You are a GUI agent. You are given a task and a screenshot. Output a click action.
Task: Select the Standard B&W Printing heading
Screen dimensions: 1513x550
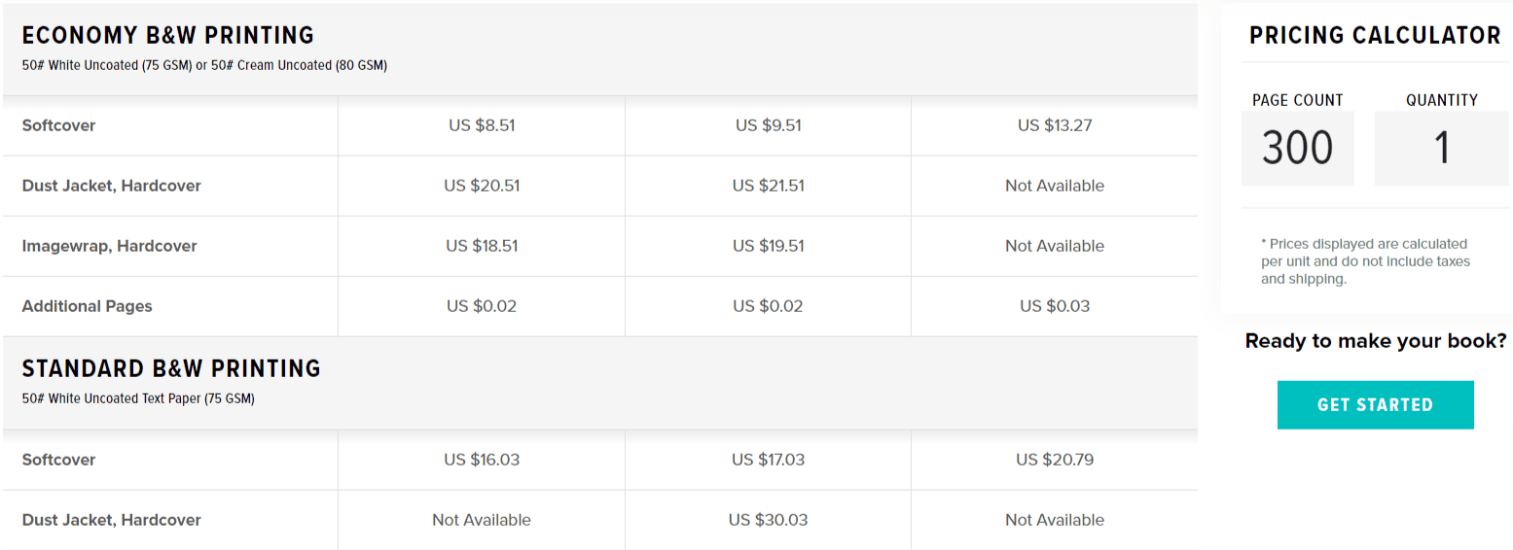point(171,369)
